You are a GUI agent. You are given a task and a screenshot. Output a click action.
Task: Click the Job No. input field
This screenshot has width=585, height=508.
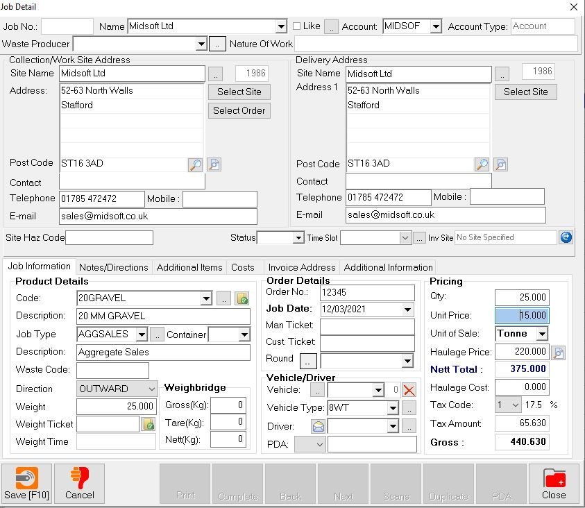(x=67, y=26)
